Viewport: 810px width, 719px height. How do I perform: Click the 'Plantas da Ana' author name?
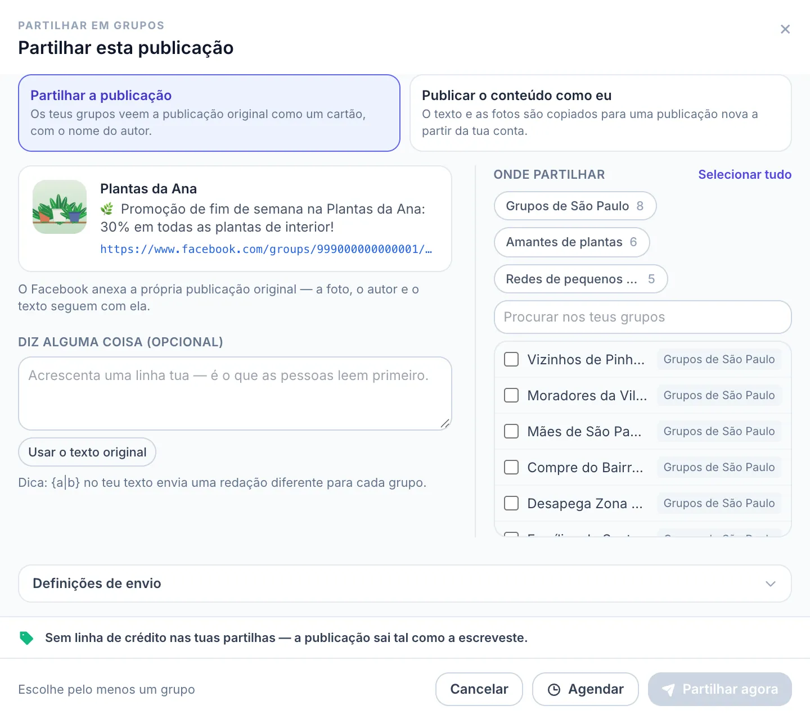(148, 189)
